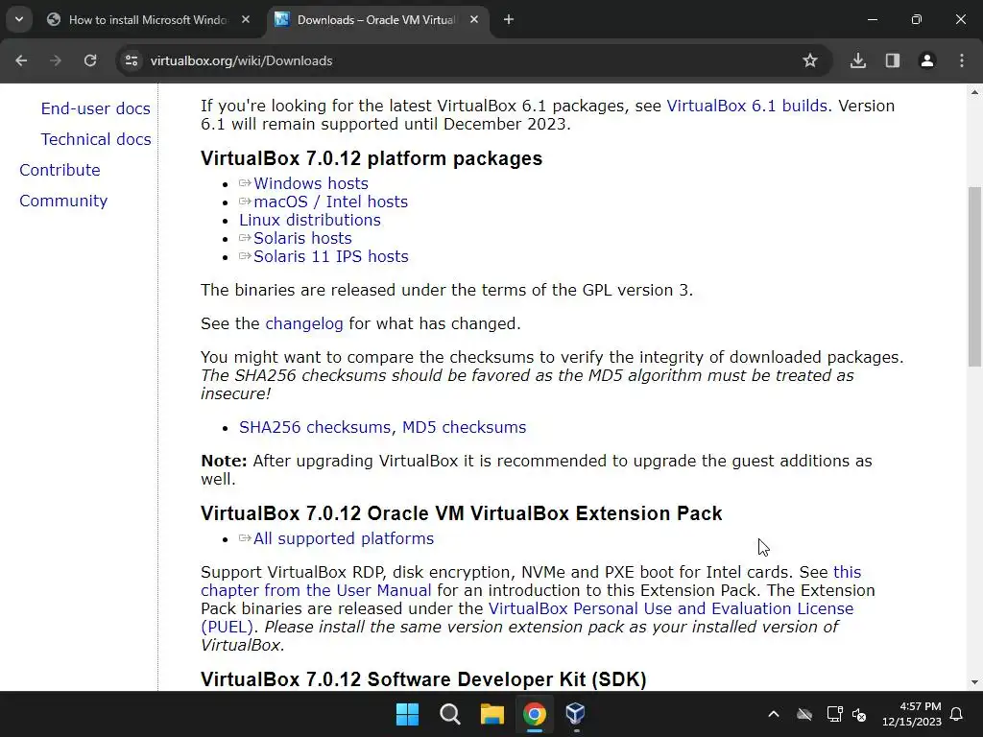Open Community in sidebar
The width and height of the screenshot is (983, 737).
[x=63, y=201]
